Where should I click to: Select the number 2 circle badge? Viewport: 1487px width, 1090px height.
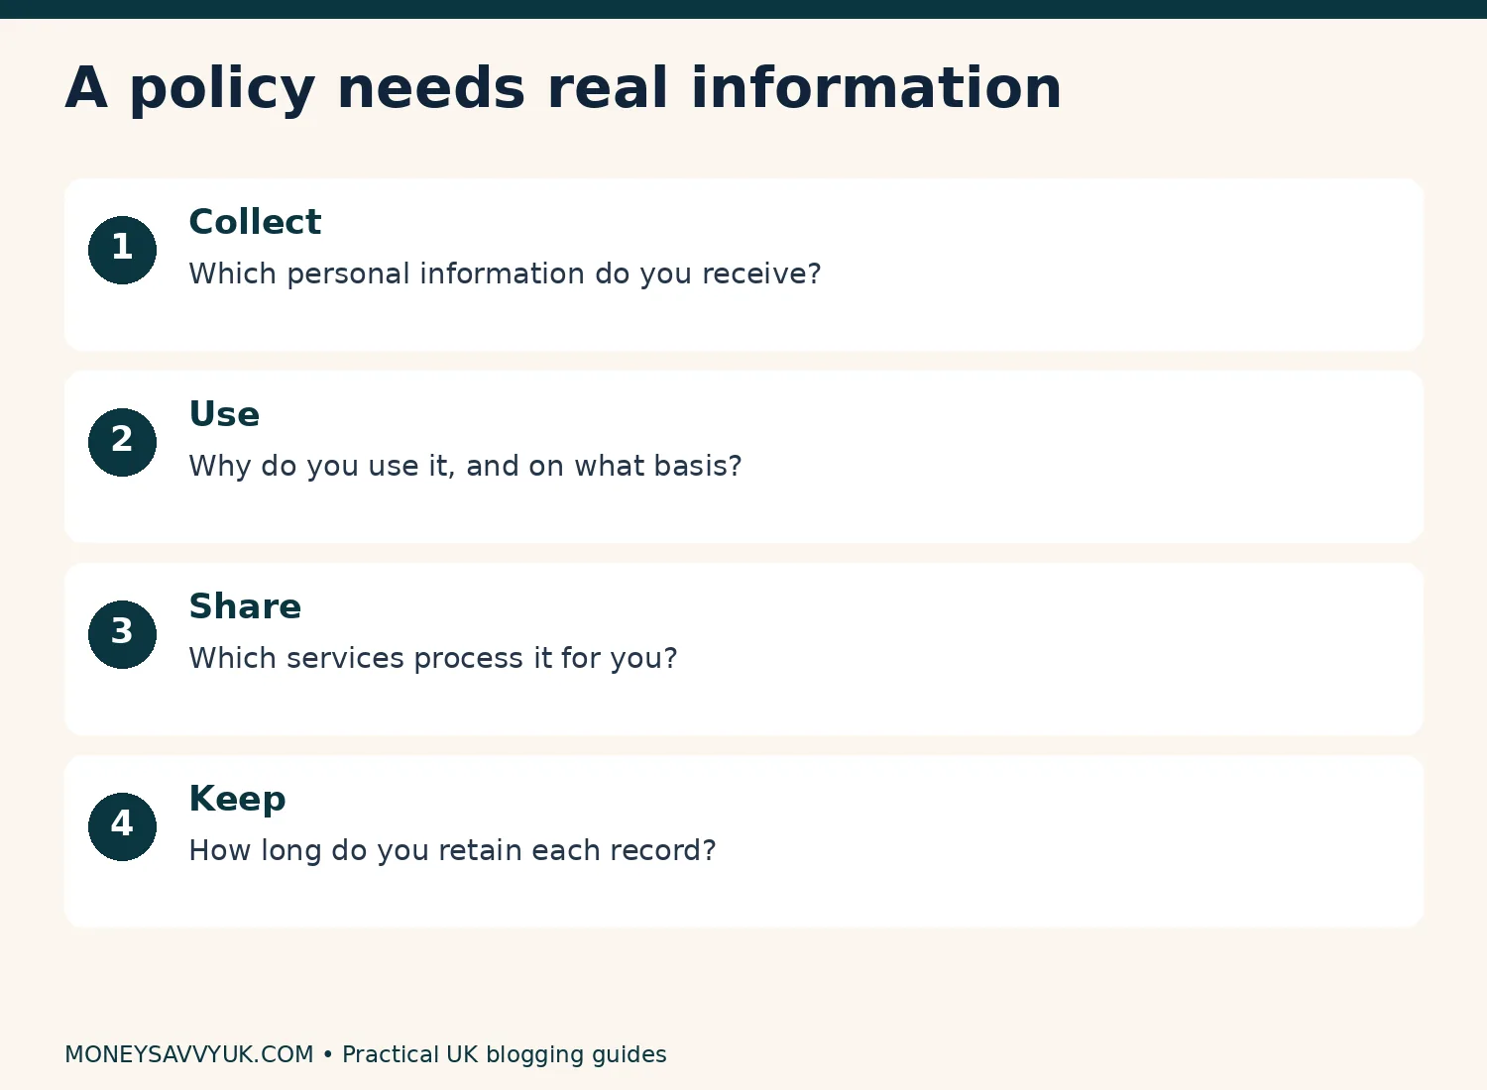(x=122, y=442)
